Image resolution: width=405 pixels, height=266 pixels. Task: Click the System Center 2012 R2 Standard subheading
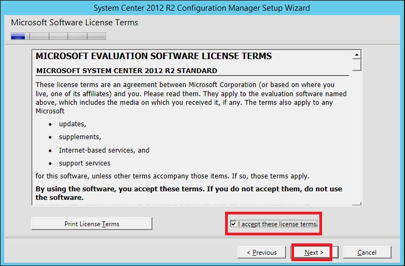(127, 70)
